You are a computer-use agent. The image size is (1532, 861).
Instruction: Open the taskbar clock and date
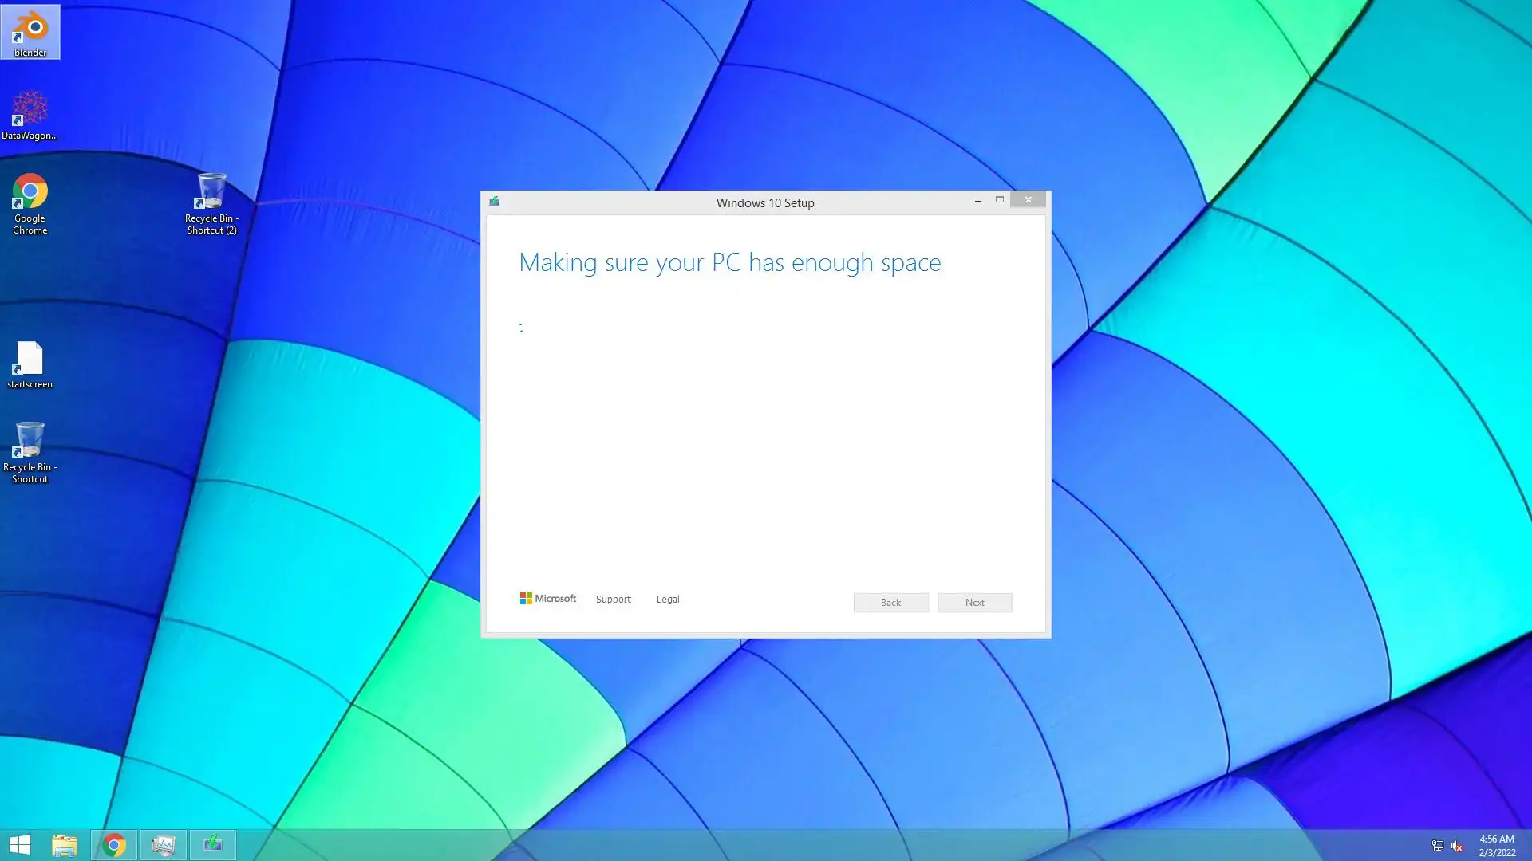tap(1496, 845)
